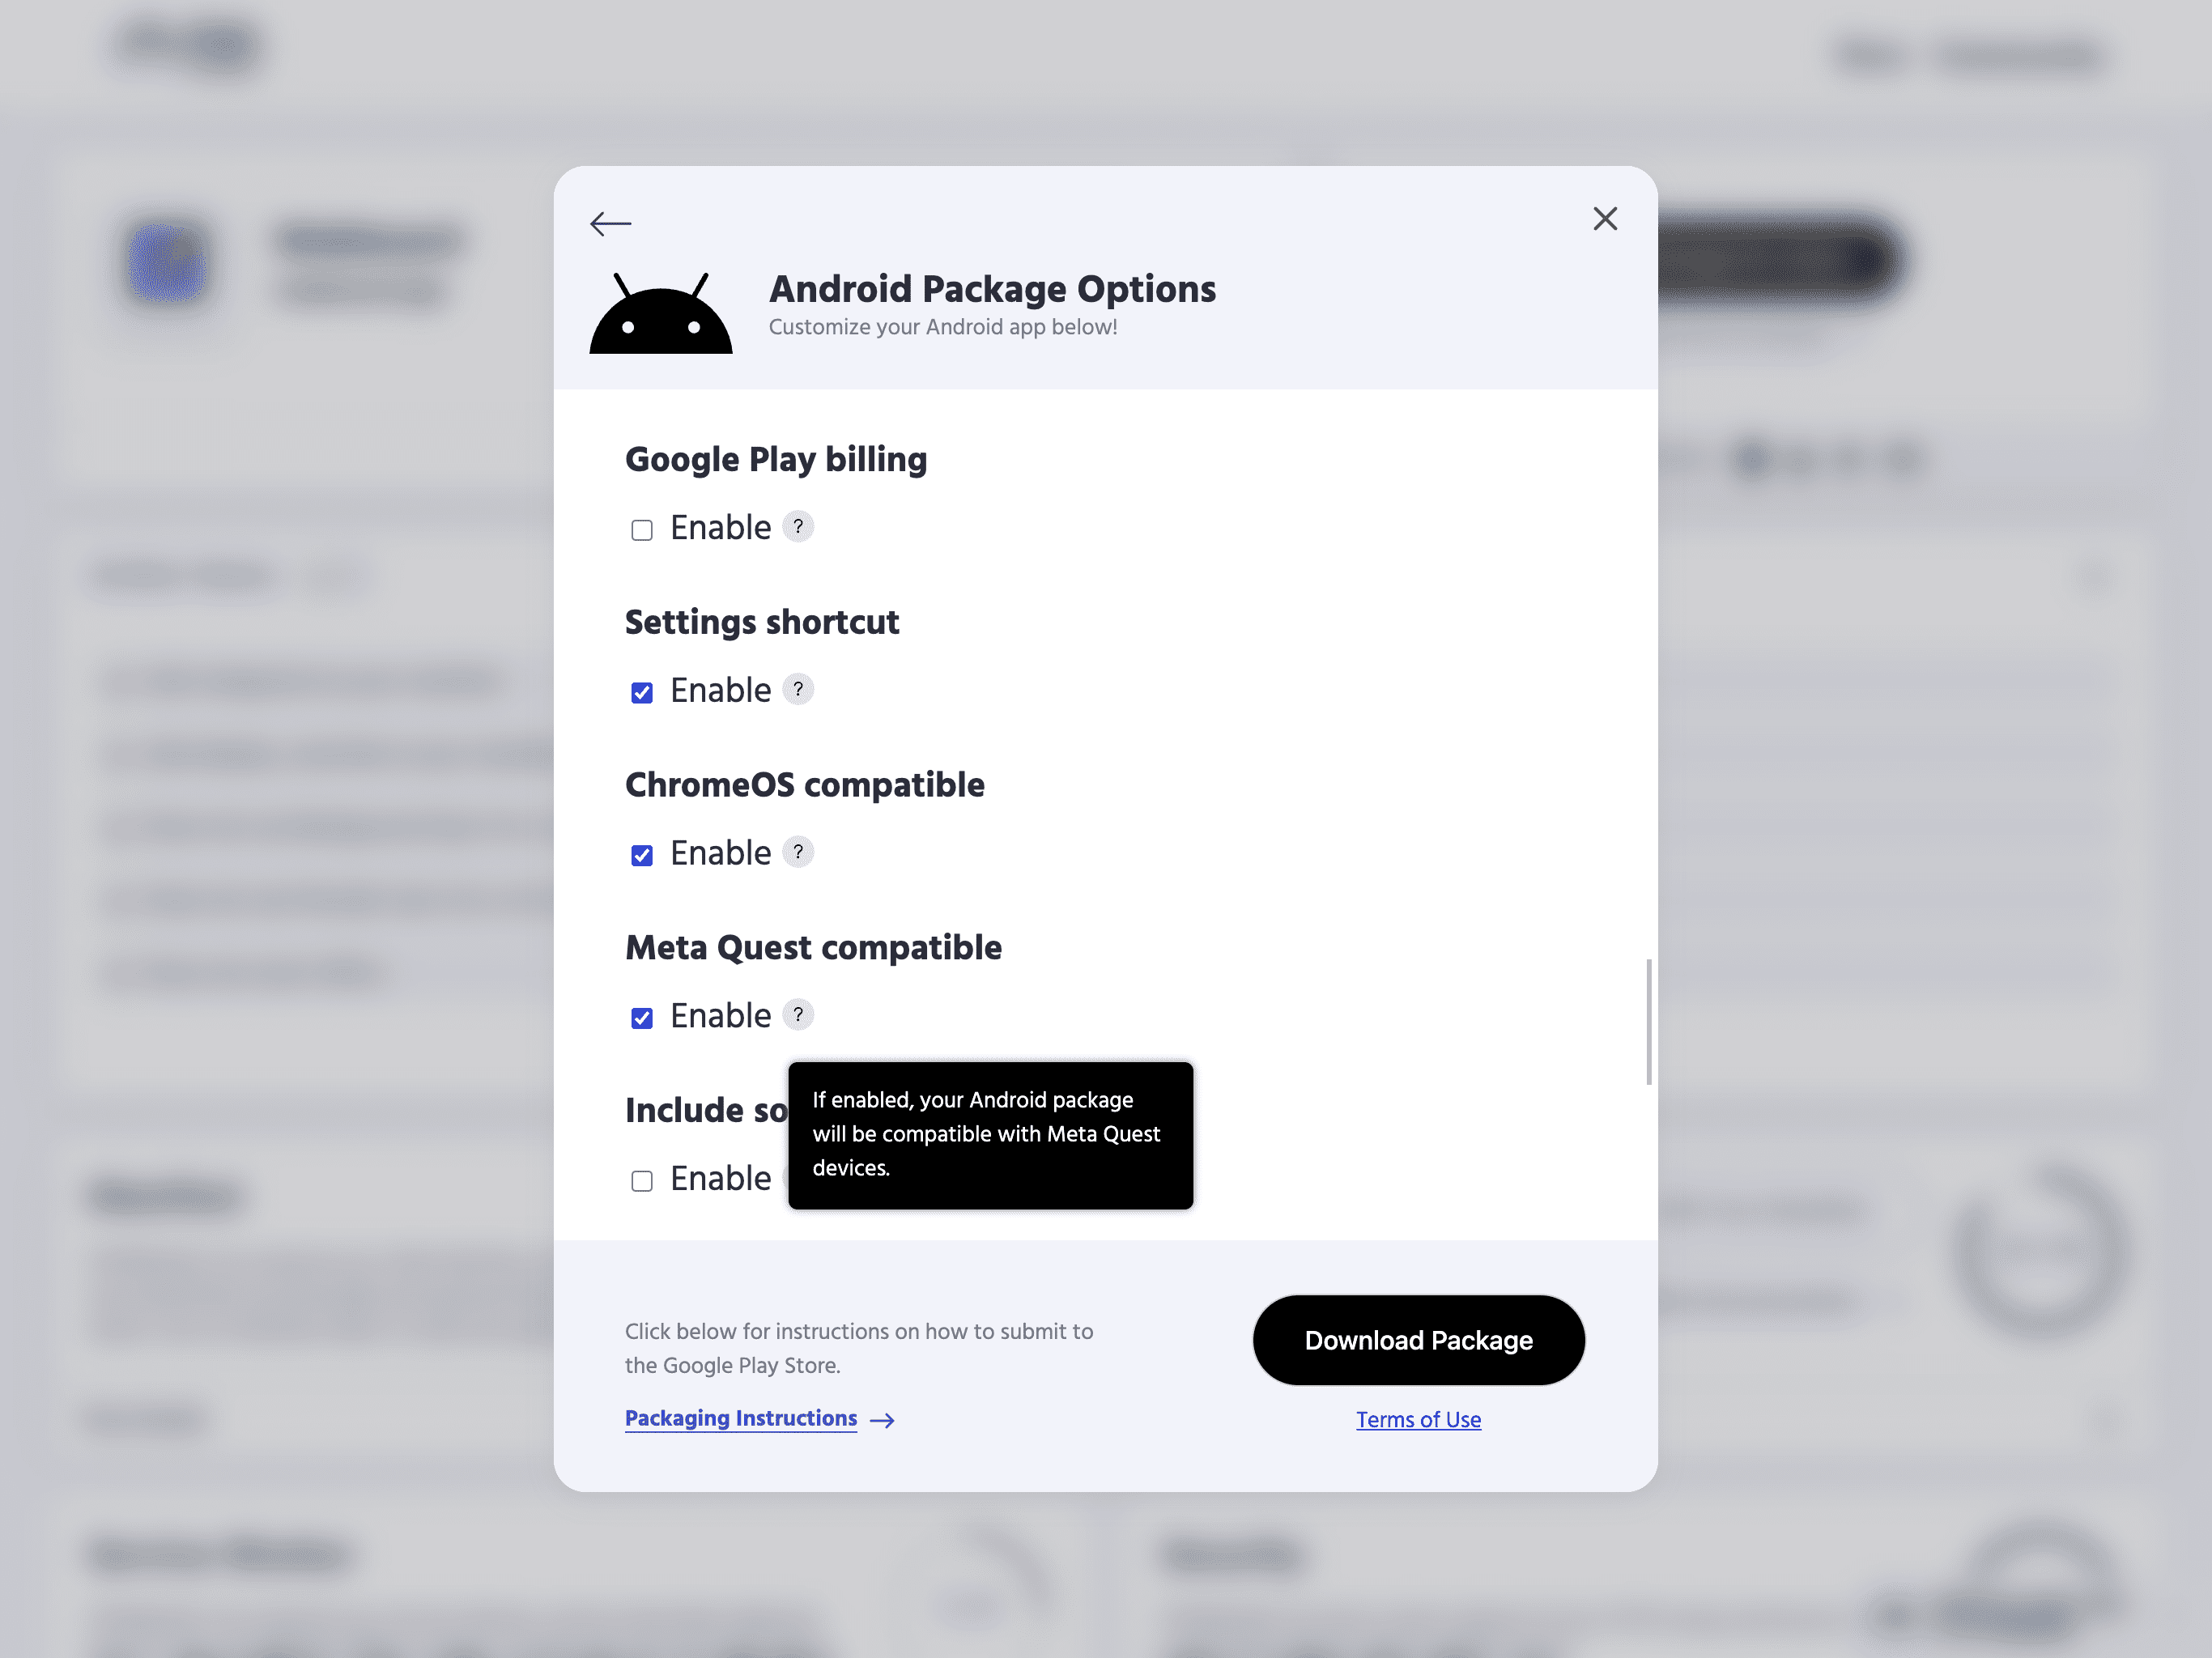The image size is (2212, 1658).
Task: Click the Download Package button
Action: click(x=1418, y=1339)
